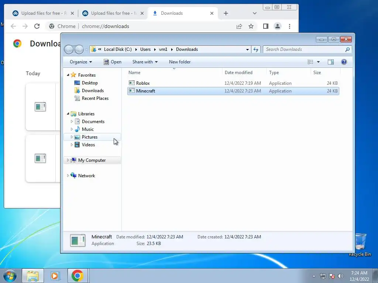This screenshot has width=378, height=283.
Task: Bookmark the page with Chrome's star icon
Action: [x=251, y=26]
